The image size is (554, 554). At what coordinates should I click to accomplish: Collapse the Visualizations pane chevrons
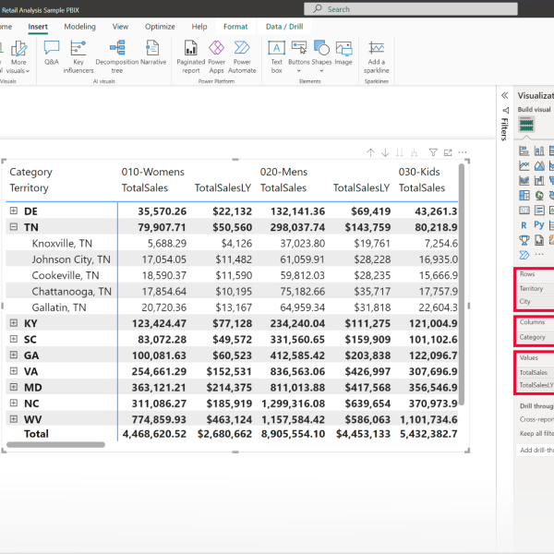pyautogui.click(x=504, y=95)
